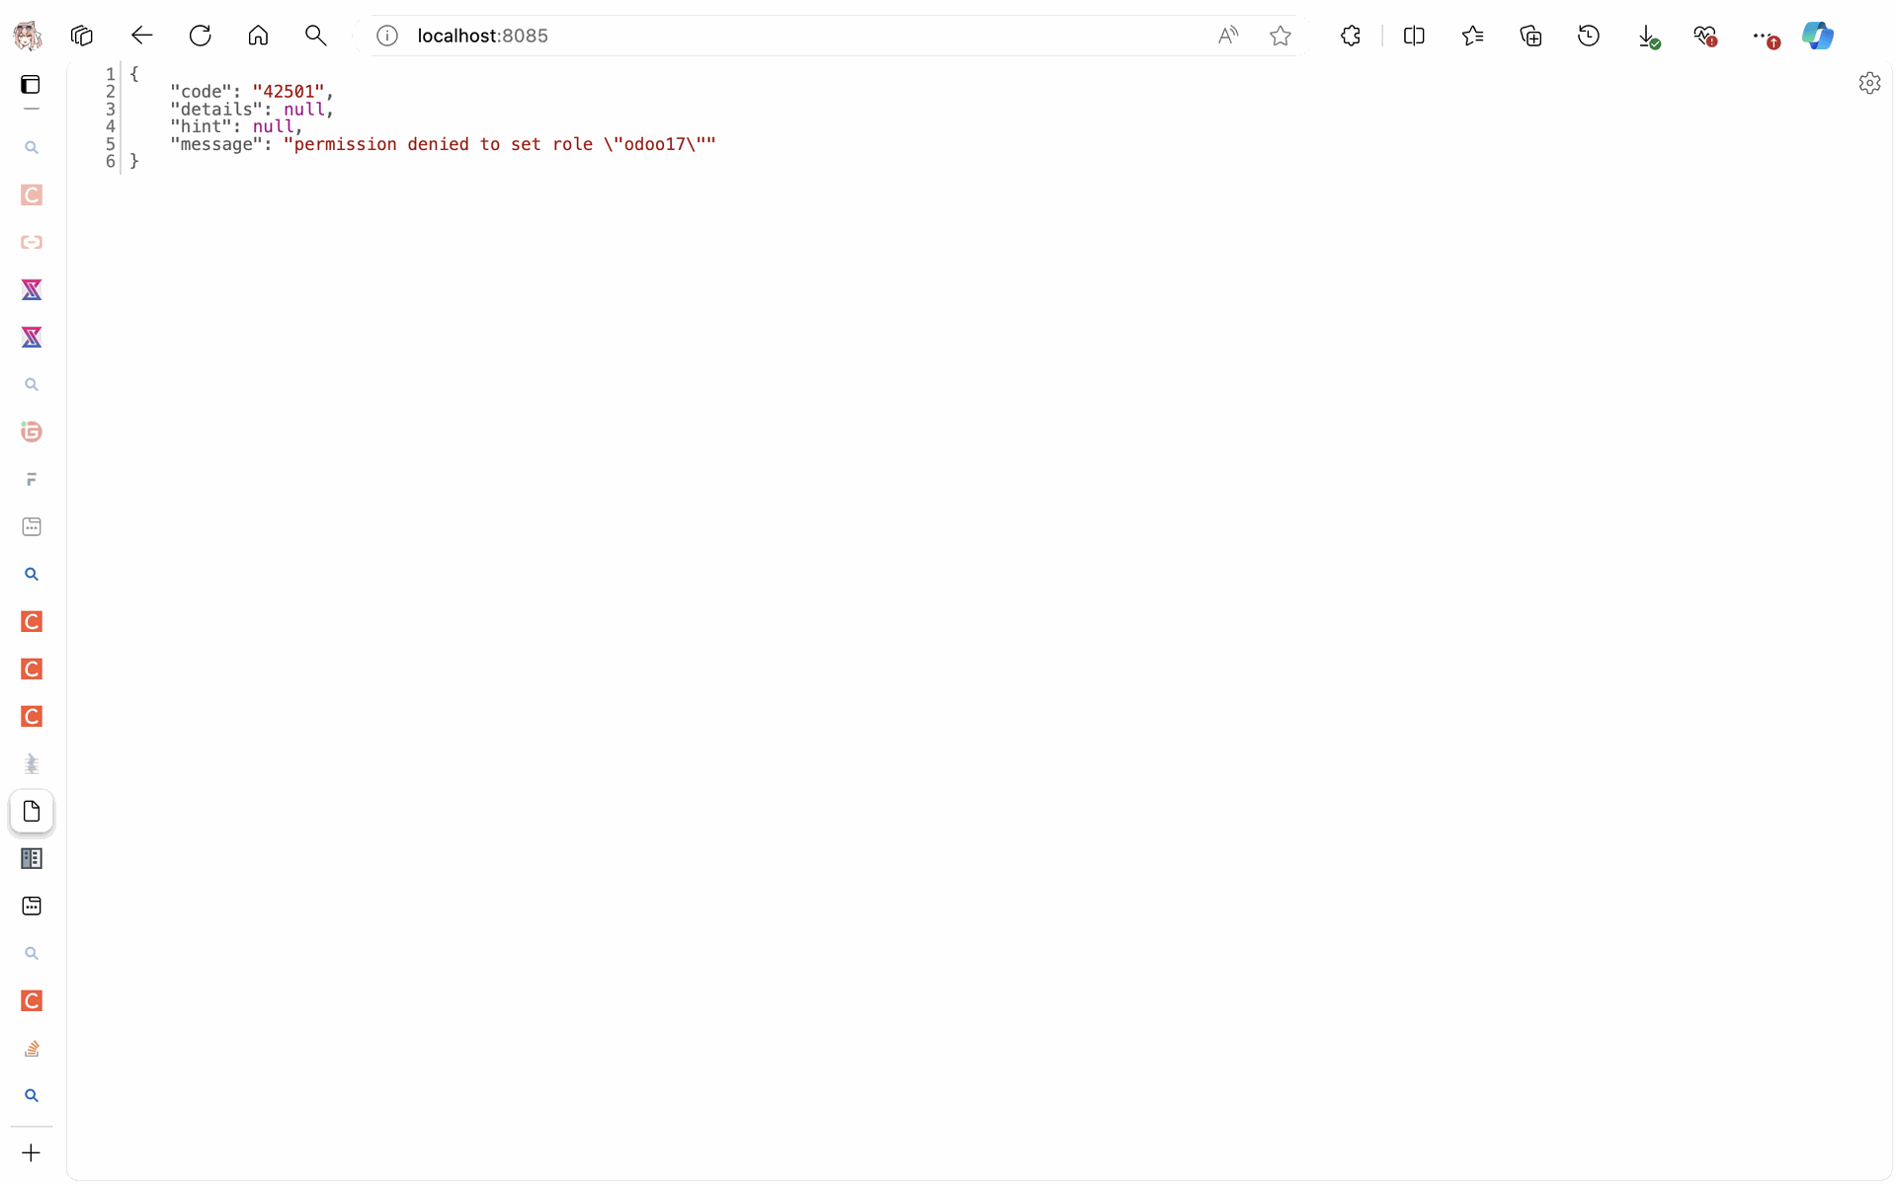Click the "message" key
Viewport: 1897px width, 1185px height.
(x=216, y=144)
